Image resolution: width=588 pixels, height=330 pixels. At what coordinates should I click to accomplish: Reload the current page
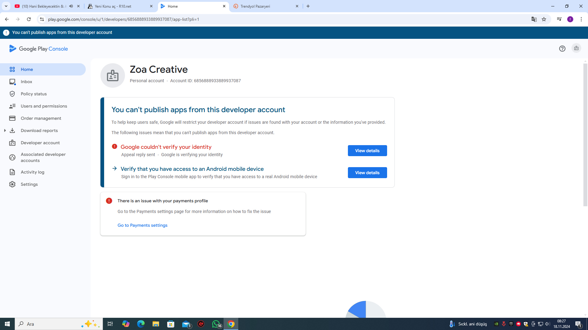(x=29, y=19)
